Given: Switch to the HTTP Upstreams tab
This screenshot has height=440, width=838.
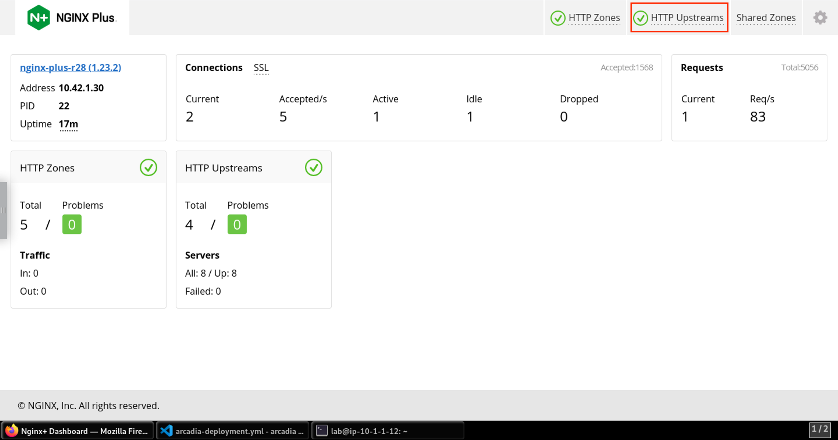Looking at the screenshot, I should [679, 17].
